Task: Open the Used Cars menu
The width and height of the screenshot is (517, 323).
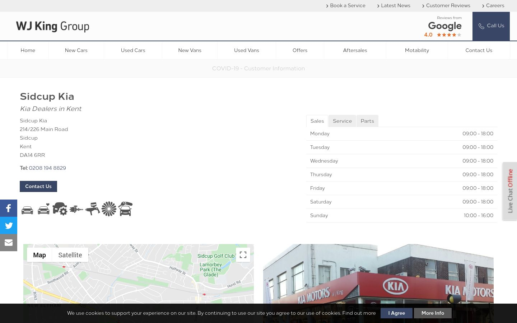Action: click(133, 50)
